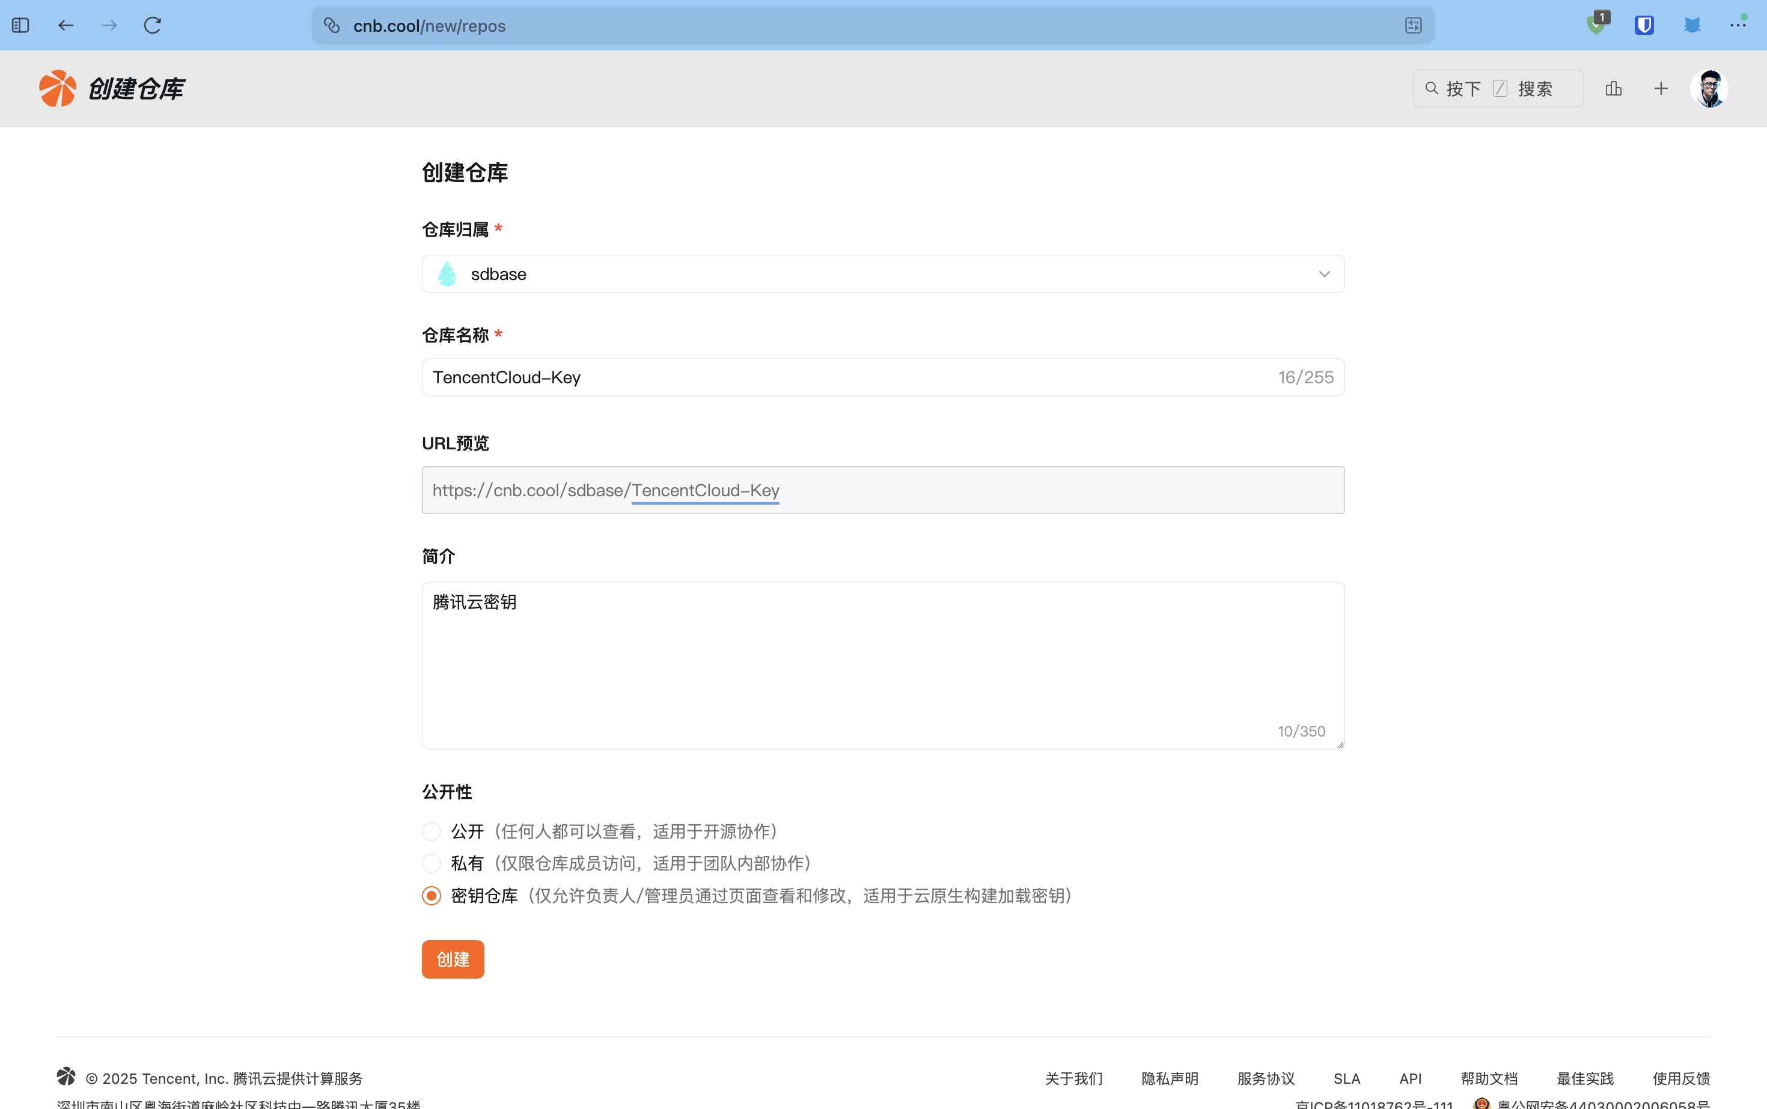Select the 公开 public radio option
Viewport: 1767px width, 1109px height.
pyautogui.click(x=432, y=831)
